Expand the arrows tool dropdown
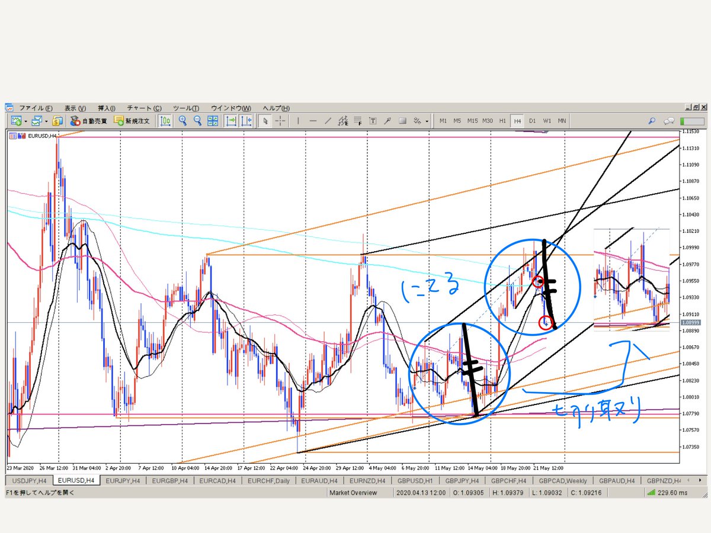Screen dimensions: 711x533 (x=427, y=121)
